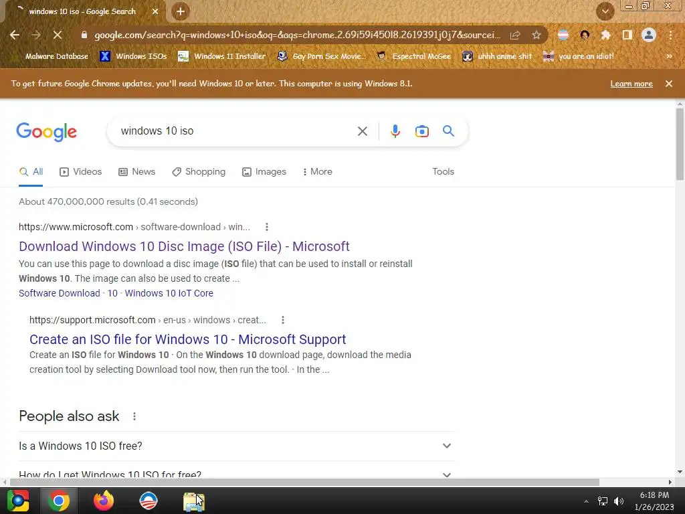Open Create an ISO file for Windows 10
Screen dimensions: 685x514
coord(188,339)
